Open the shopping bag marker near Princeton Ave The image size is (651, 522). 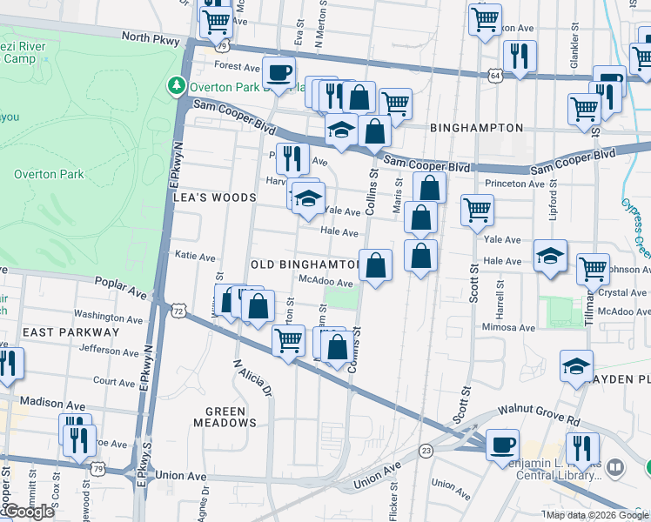429,189
